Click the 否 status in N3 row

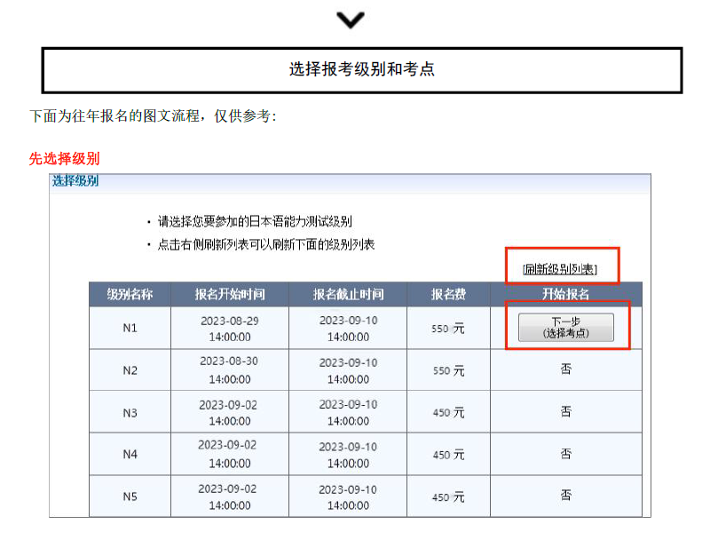click(566, 411)
